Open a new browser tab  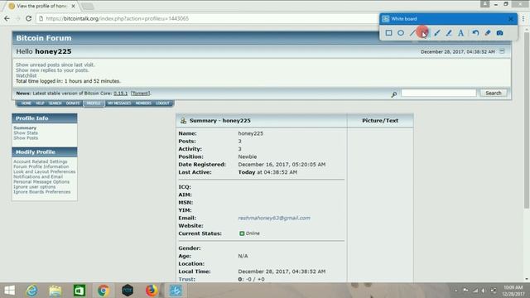(x=88, y=6)
